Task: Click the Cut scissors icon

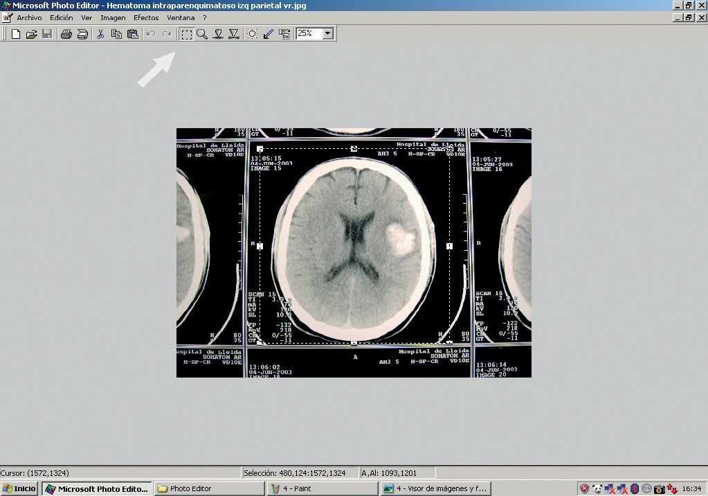Action: click(100, 34)
